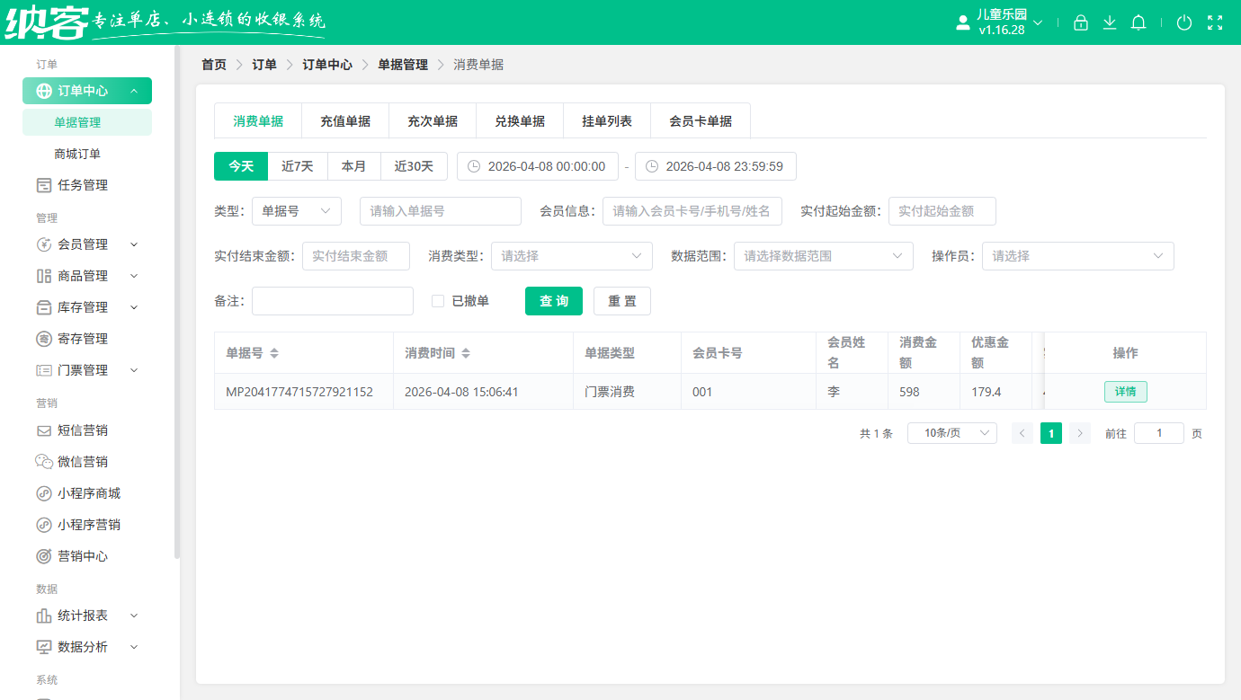Click the 备注 input field
The height and width of the screenshot is (700, 1241).
(x=333, y=301)
